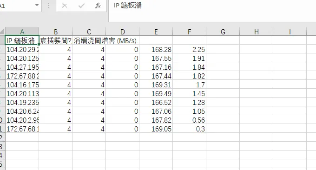Click cell containing 169.05

[156, 129]
